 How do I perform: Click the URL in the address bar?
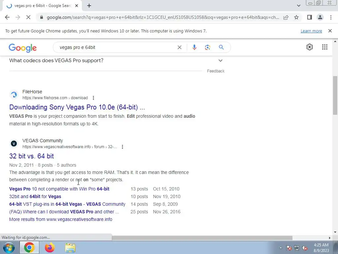(x=163, y=17)
